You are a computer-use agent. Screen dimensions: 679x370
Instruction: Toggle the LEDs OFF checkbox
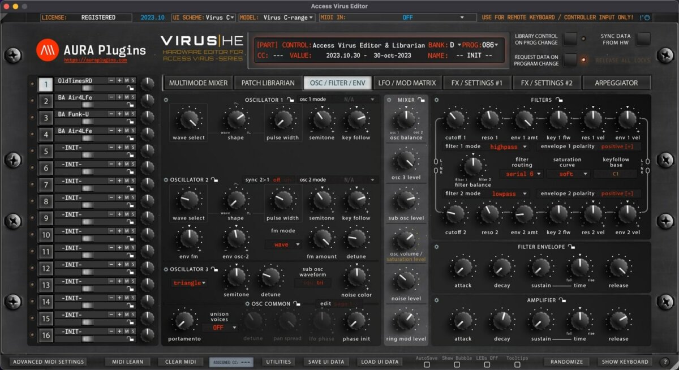pyautogui.click(x=487, y=365)
